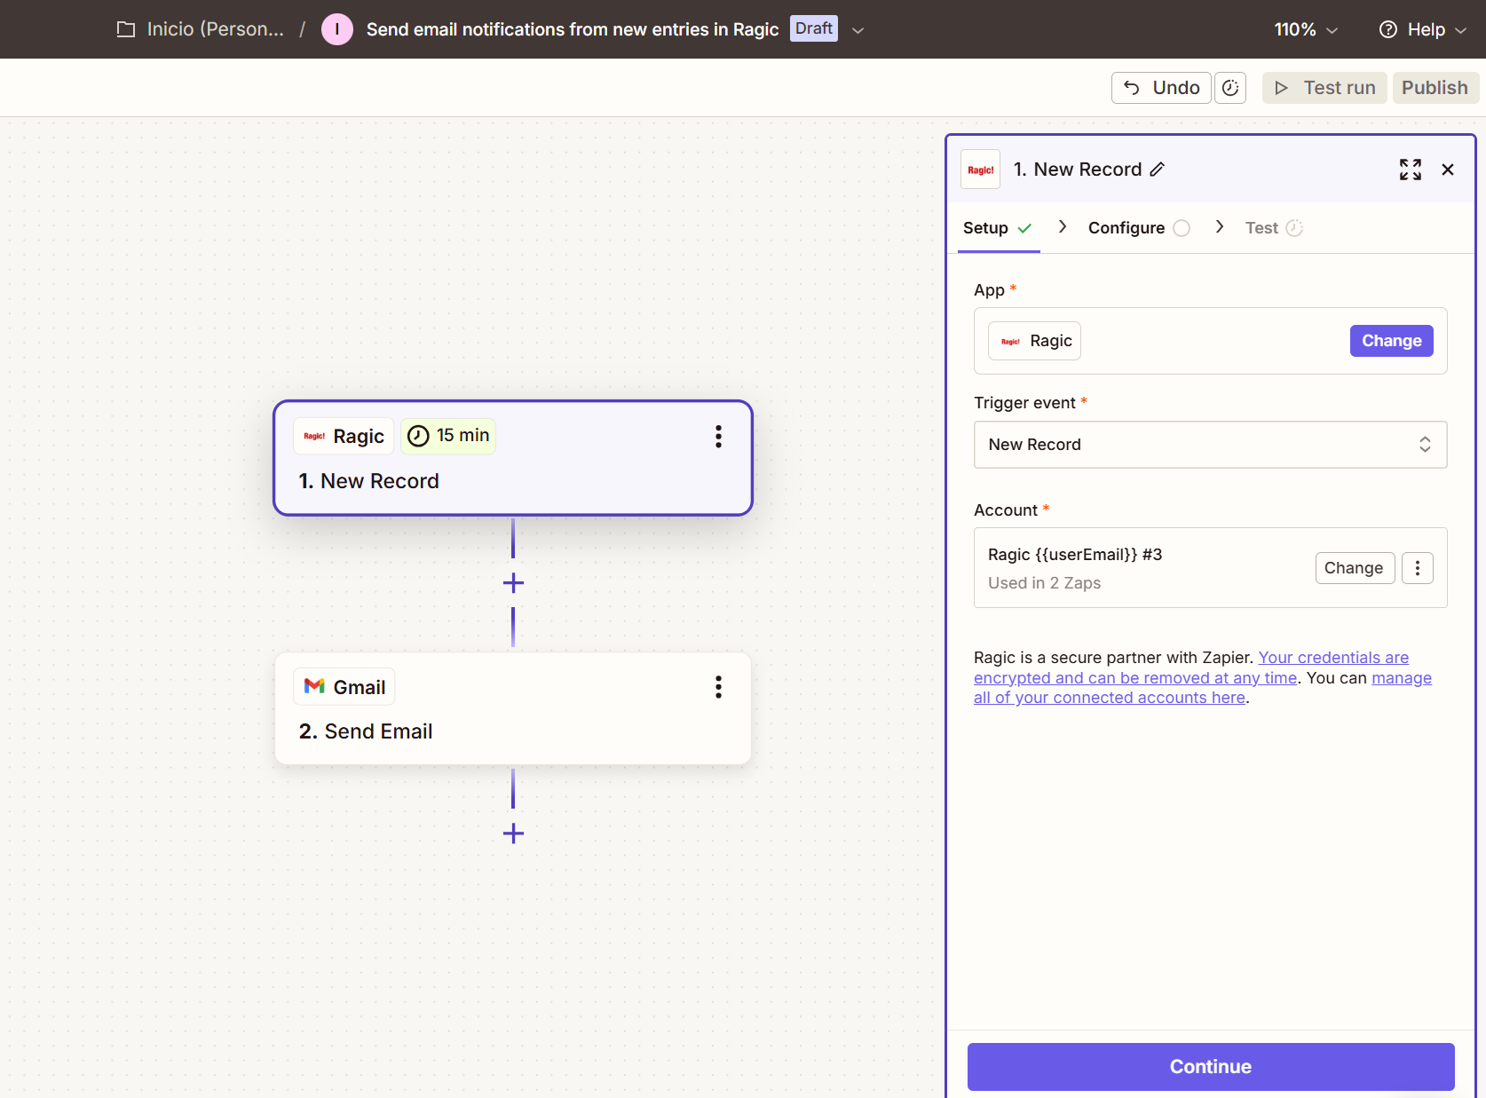
Task: Click the pink user avatar icon
Action: [x=336, y=29]
